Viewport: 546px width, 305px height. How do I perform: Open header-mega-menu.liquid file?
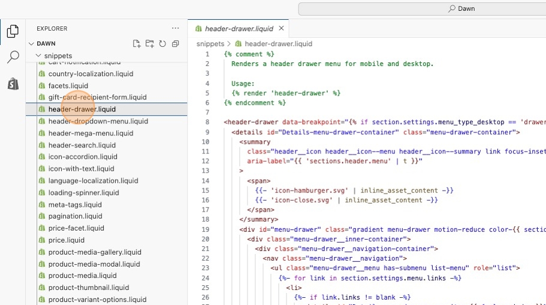click(x=91, y=133)
